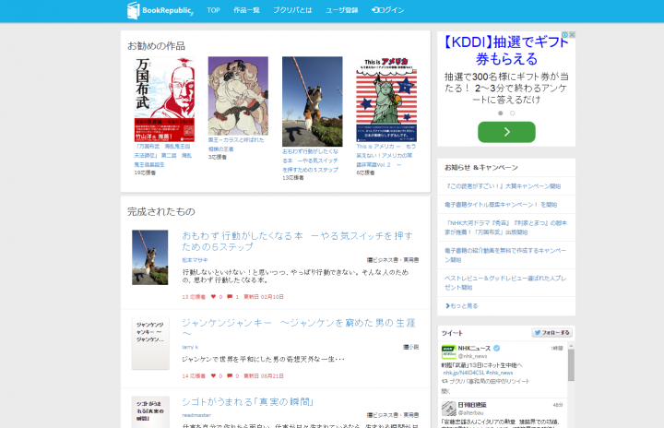This screenshot has height=428, width=664.
Task: Click the This is アメリカ title link
Action: click(386, 155)
